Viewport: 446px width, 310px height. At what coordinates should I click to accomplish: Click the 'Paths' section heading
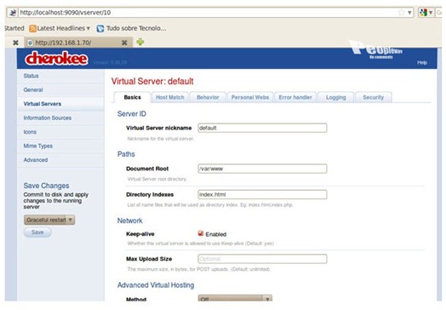click(x=126, y=154)
